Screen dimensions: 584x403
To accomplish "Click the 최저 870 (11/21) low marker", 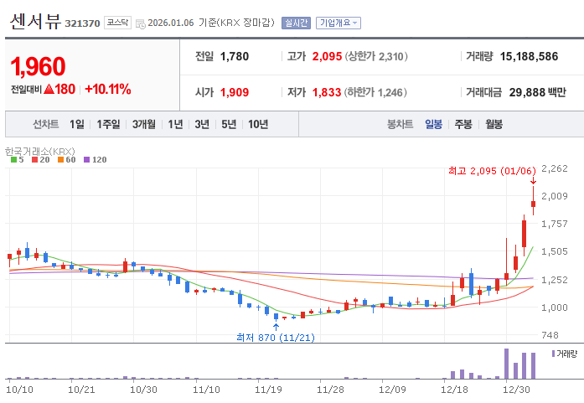I will (x=276, y=338).
